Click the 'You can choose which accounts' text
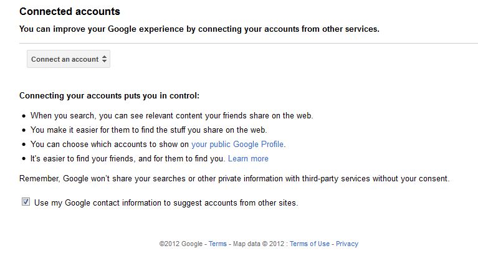This screenshot has width=478, height=276. [110, 145]
